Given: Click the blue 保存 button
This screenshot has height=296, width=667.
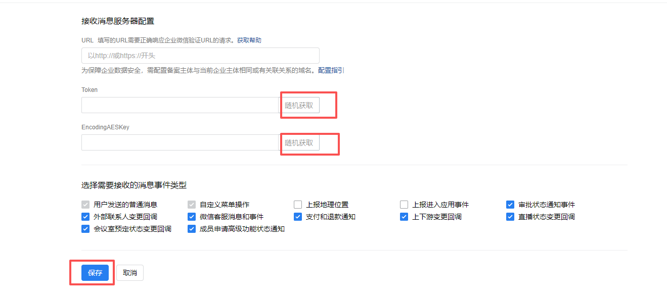Looking at the screenshot, I should click(95, 273).
